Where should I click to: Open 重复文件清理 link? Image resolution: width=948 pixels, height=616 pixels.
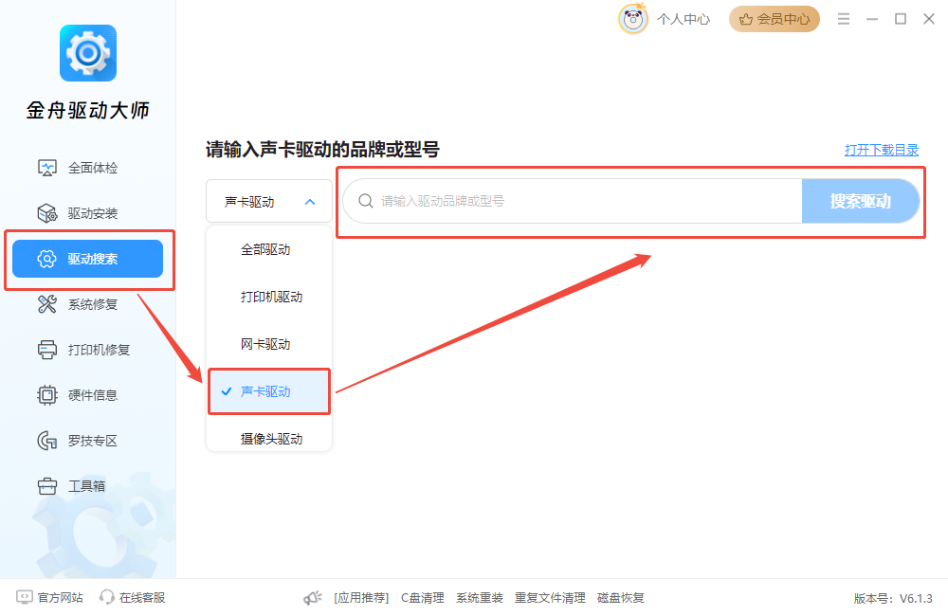pyautogui.click(x=550, y=598)
